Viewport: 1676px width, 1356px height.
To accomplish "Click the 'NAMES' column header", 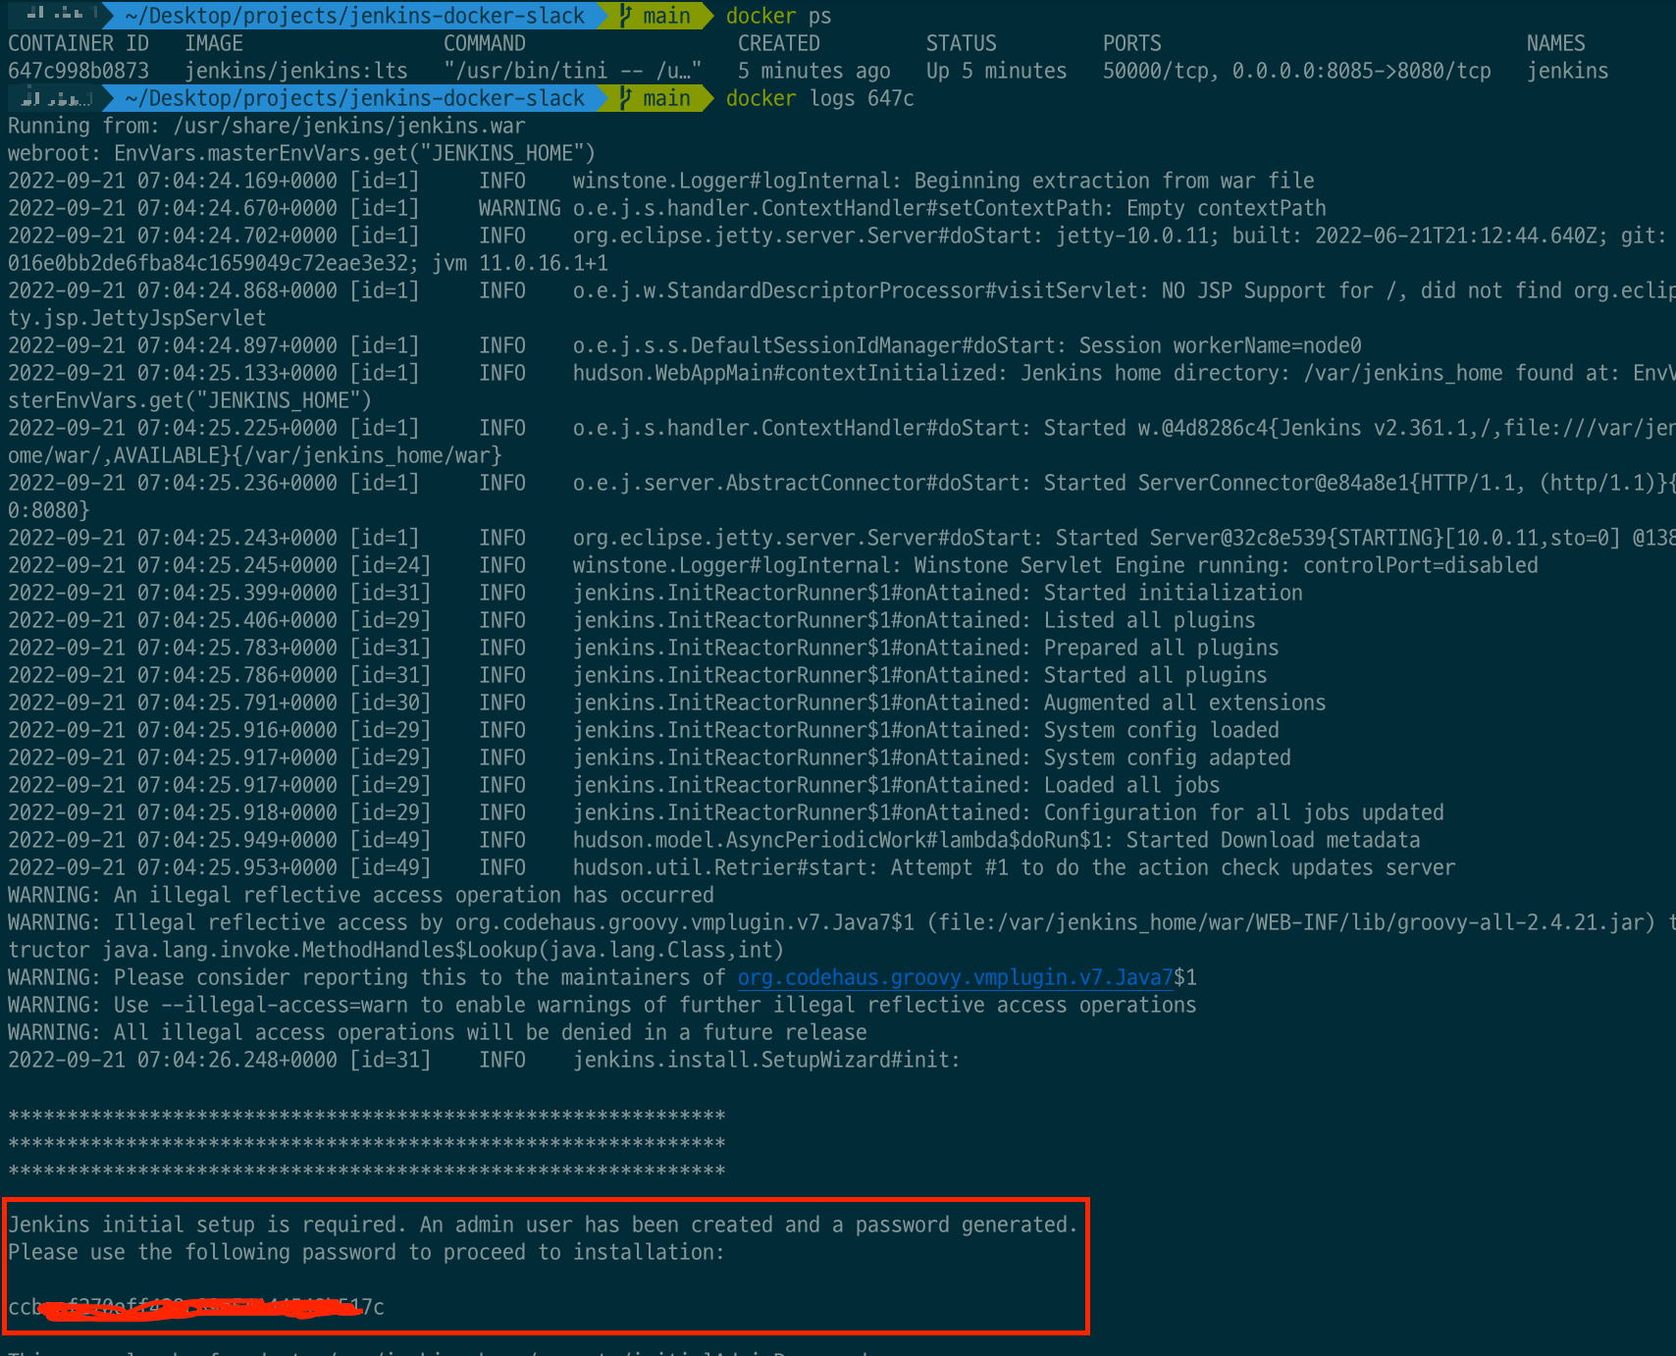I will point(1556,43).
